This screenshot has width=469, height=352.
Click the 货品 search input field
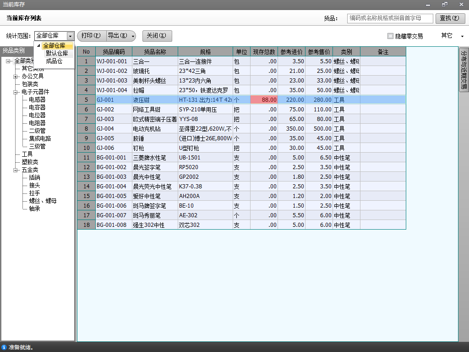[390, 18]
